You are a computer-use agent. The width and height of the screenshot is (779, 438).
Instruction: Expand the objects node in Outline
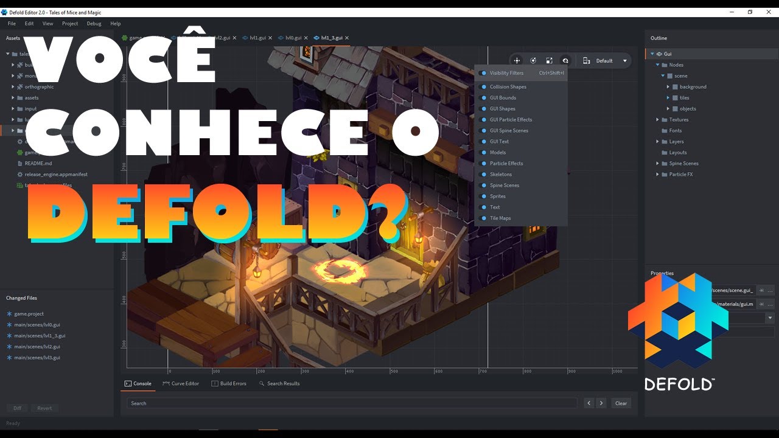tap(668, 109)
